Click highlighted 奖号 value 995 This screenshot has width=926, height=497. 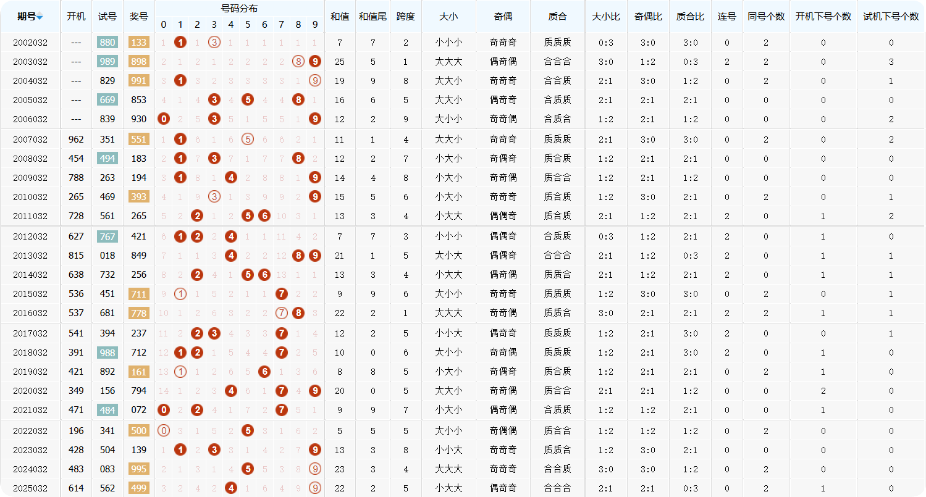pos(139,469)
